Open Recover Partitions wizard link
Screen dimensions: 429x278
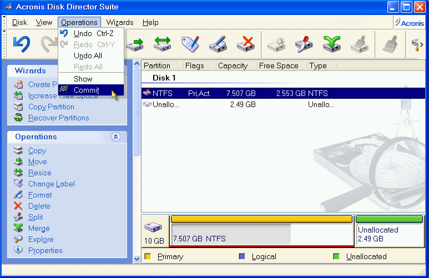[x=58, y=118]
